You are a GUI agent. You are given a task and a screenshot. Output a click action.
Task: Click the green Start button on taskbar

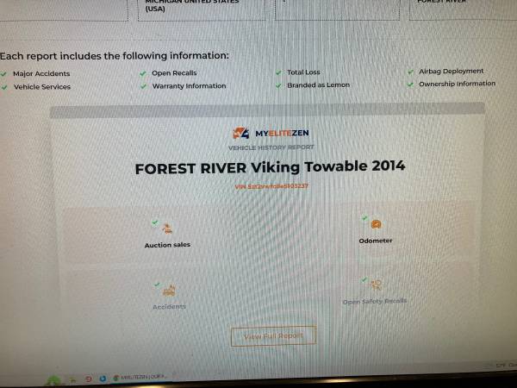(x=53, y=381)
